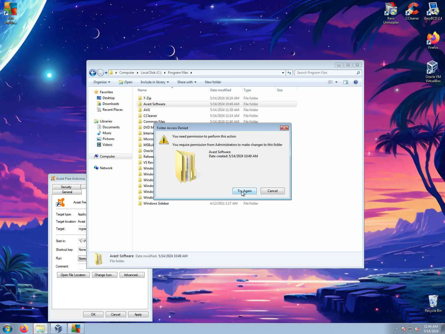445x334 pixels.
Task: Expand the arrow after Program Files breadcrumb
Action: [x=191, y=73]
